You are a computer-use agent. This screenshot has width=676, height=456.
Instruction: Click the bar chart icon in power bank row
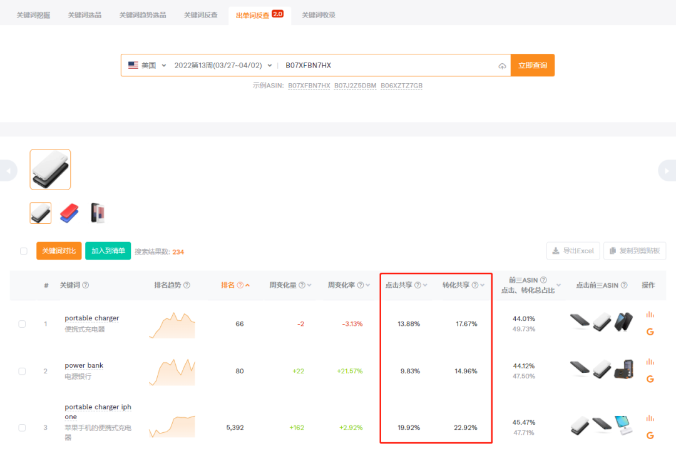pyautogui.click(x=650, y=362)
